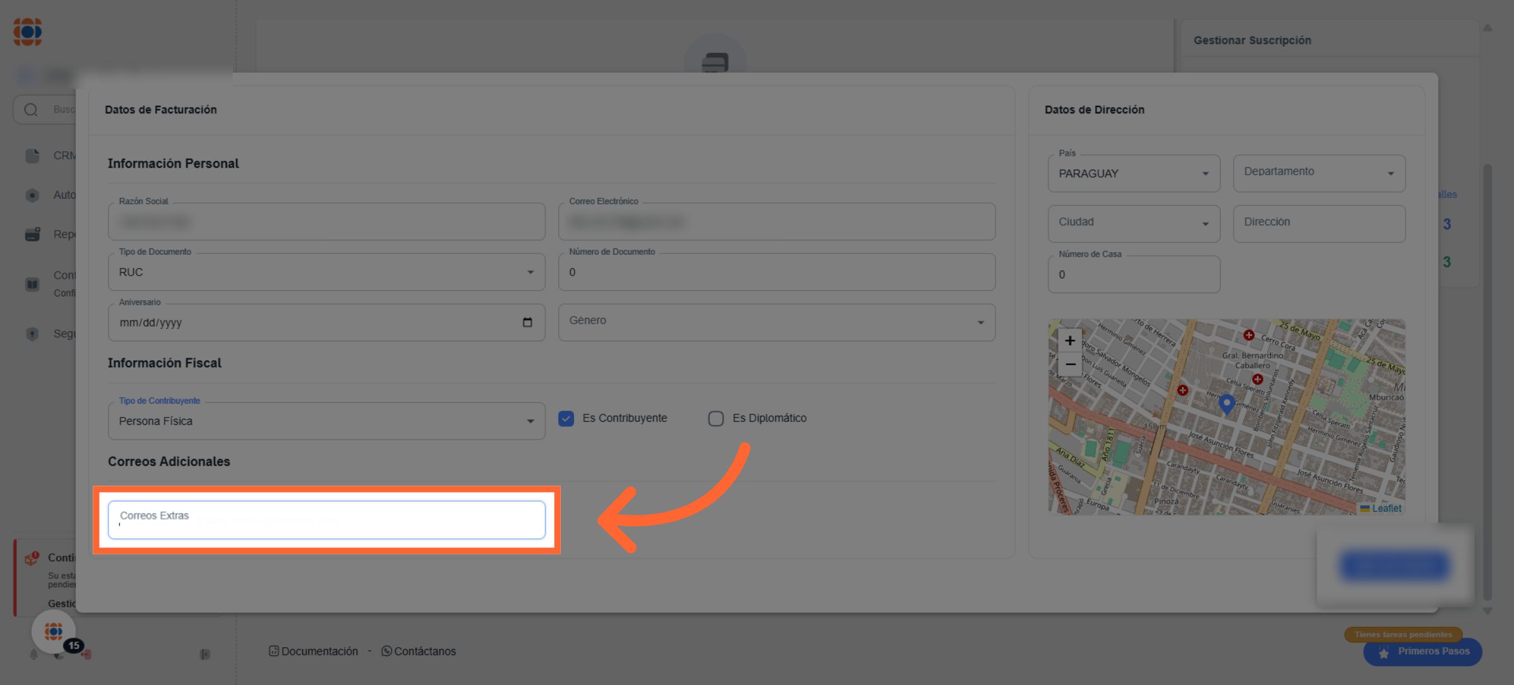Expand the Género dropdown

click(776, 322)
